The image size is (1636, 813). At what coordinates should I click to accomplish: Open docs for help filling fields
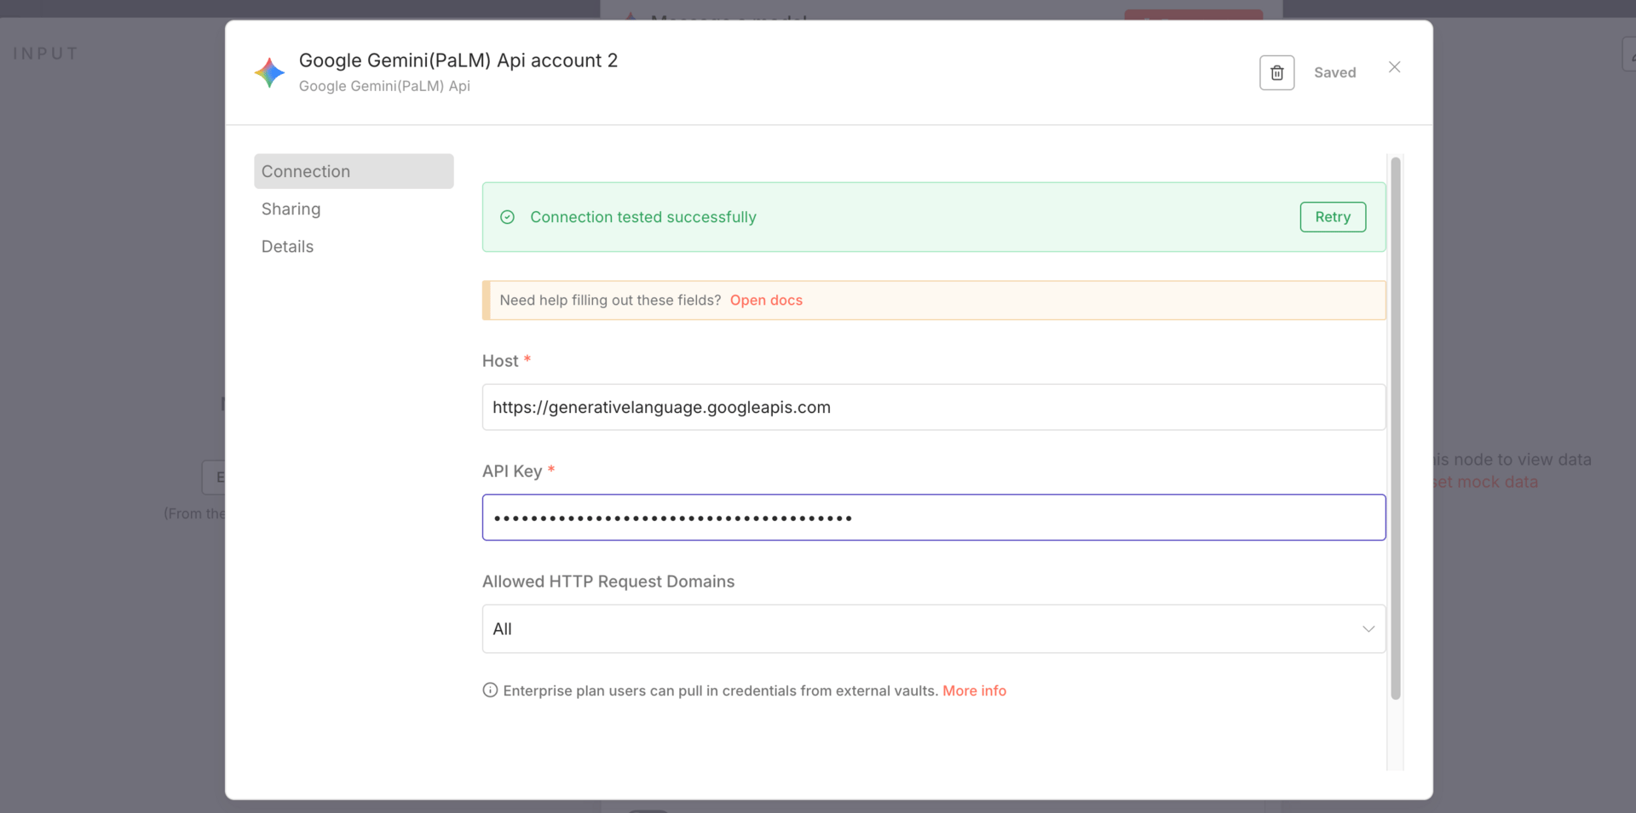765,300
